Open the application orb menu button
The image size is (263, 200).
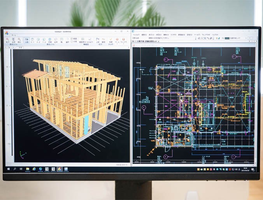tap(7, 33)
